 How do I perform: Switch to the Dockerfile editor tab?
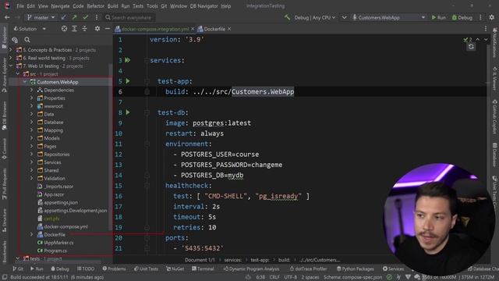click(214, 29)
